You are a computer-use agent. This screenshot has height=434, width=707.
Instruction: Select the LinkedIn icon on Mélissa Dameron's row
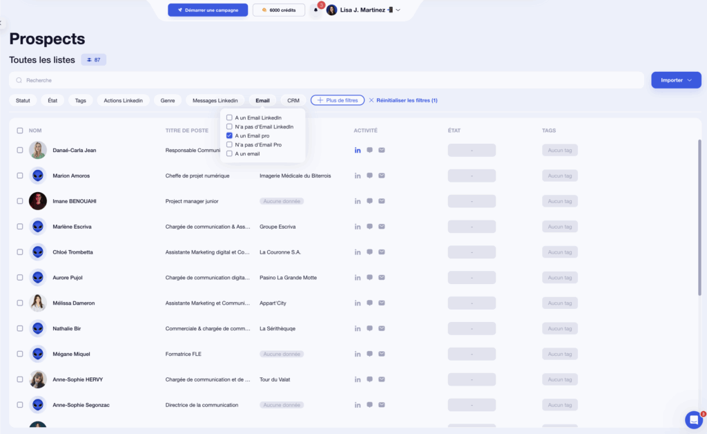[358, 303]
